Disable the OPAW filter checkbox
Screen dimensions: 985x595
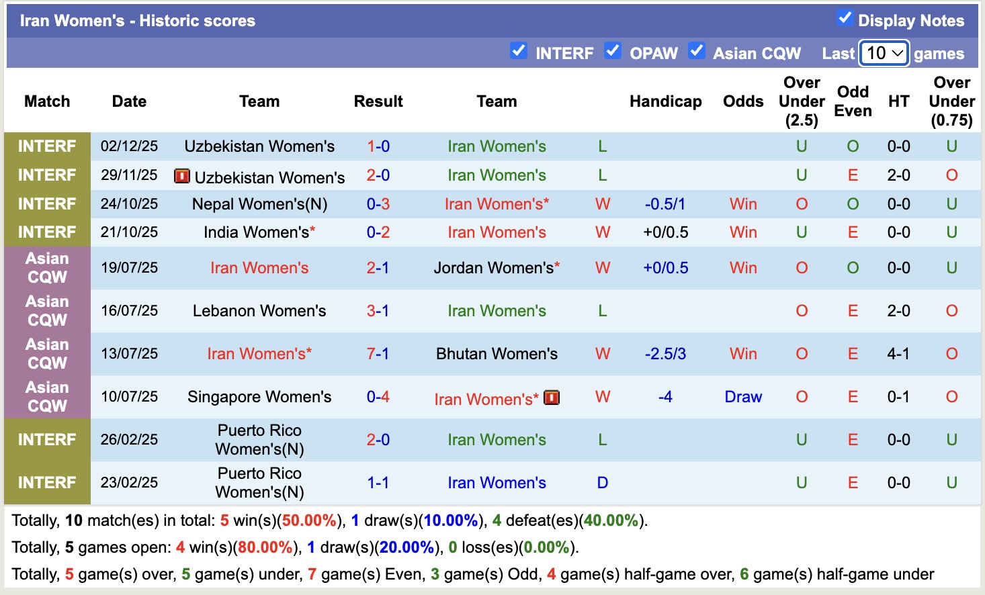(612, 51)
